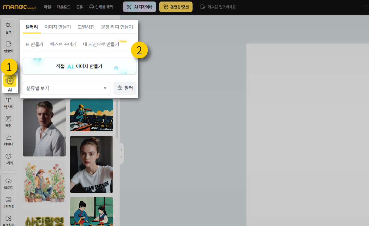Open the 검색 search sidebar icon
The width and height of the screenshot is (369, 226).
(9, 28)
